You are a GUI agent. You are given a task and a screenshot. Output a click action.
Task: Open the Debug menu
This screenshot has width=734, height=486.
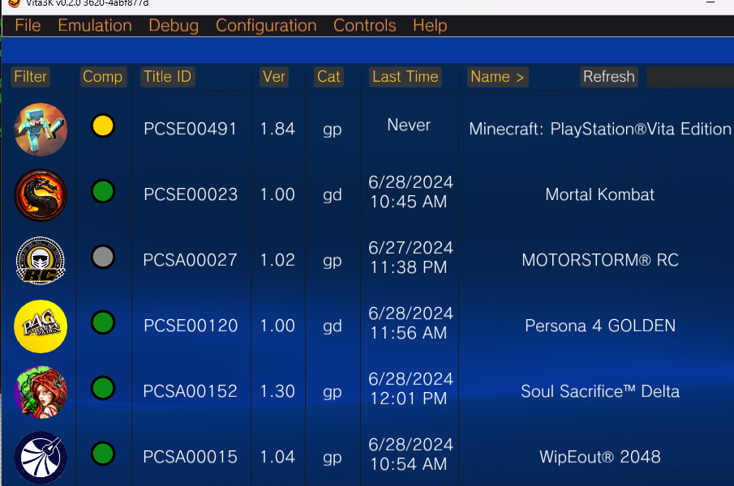tap(174, 26)
